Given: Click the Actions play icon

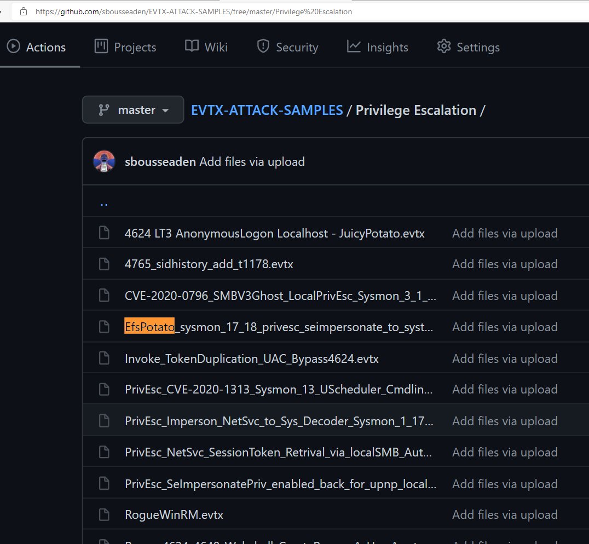Looking at the screenshot, I should point(14,46).
